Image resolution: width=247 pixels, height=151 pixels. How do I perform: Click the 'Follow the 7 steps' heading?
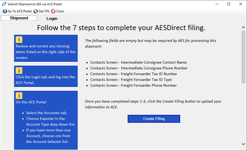pyautogui.click(x=121, y=28)
